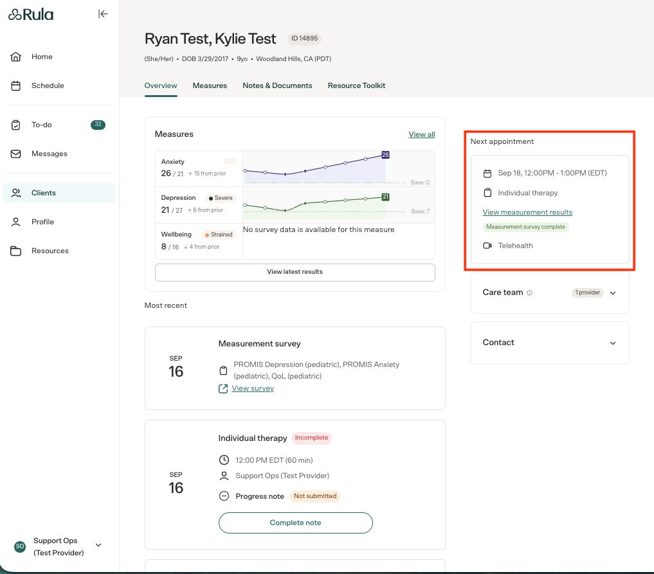
Task: Click the Anxiety chart endpoint marker 26
Action: pyautogui.click(x=385, y=155)
